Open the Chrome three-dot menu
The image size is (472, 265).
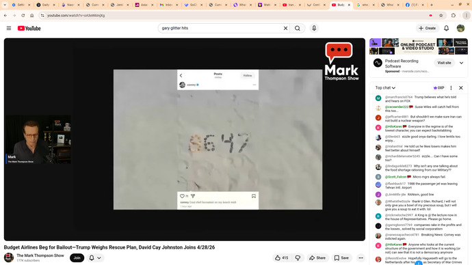(x=467, y=15)
